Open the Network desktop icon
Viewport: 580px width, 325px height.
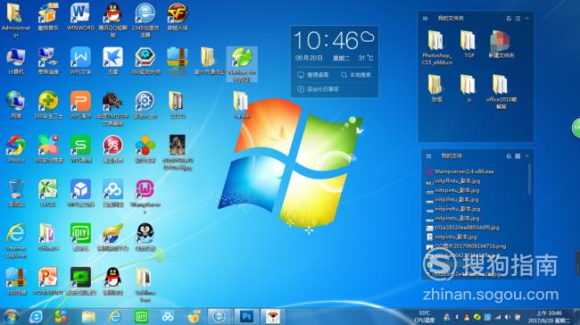16,104
